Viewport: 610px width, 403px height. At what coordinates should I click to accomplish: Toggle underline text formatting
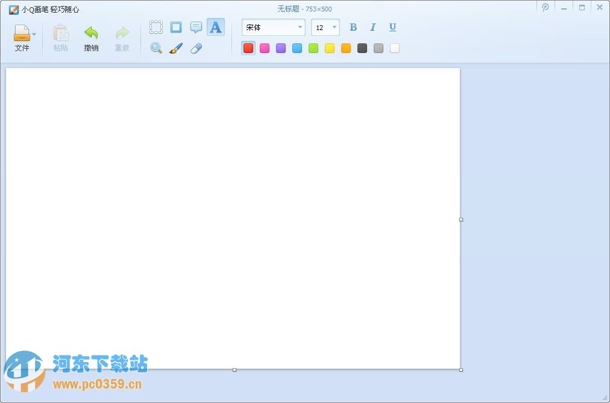click(392, 27)
